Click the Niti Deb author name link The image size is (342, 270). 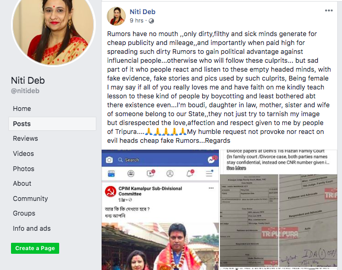(142, 12)
